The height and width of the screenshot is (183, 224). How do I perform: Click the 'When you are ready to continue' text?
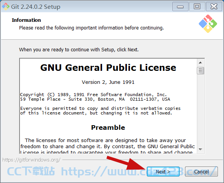79,50
